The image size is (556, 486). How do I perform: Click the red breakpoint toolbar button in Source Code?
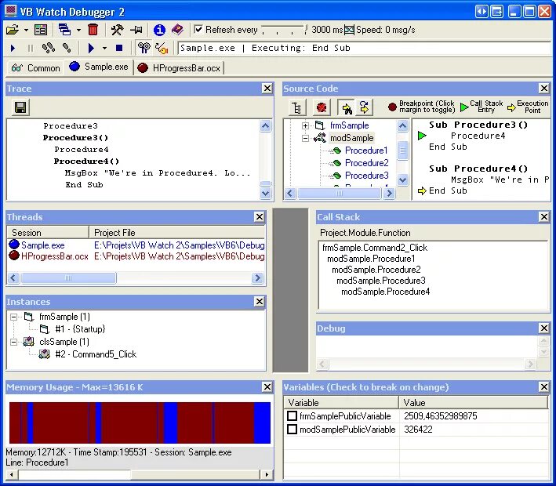coord(322,107)
